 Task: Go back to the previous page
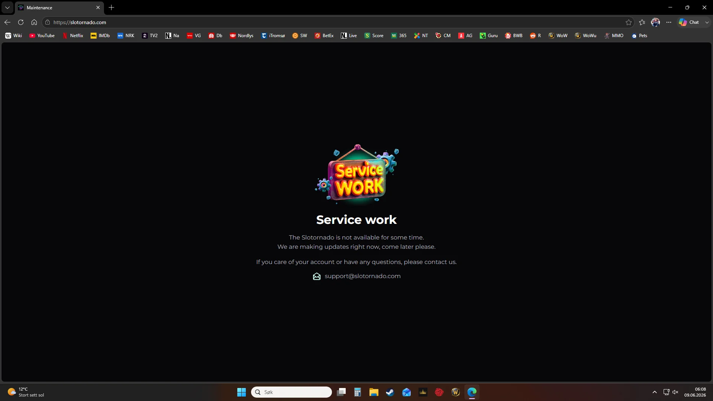[x=7, y=22]
